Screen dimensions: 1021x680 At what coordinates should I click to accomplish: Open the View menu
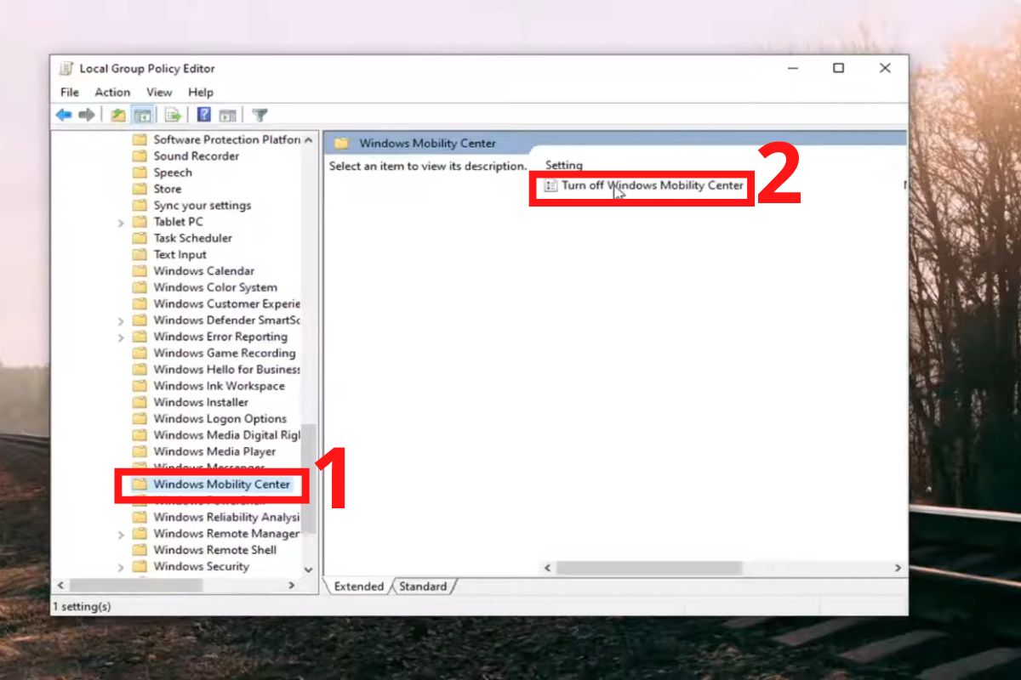[x=159, y=93]
